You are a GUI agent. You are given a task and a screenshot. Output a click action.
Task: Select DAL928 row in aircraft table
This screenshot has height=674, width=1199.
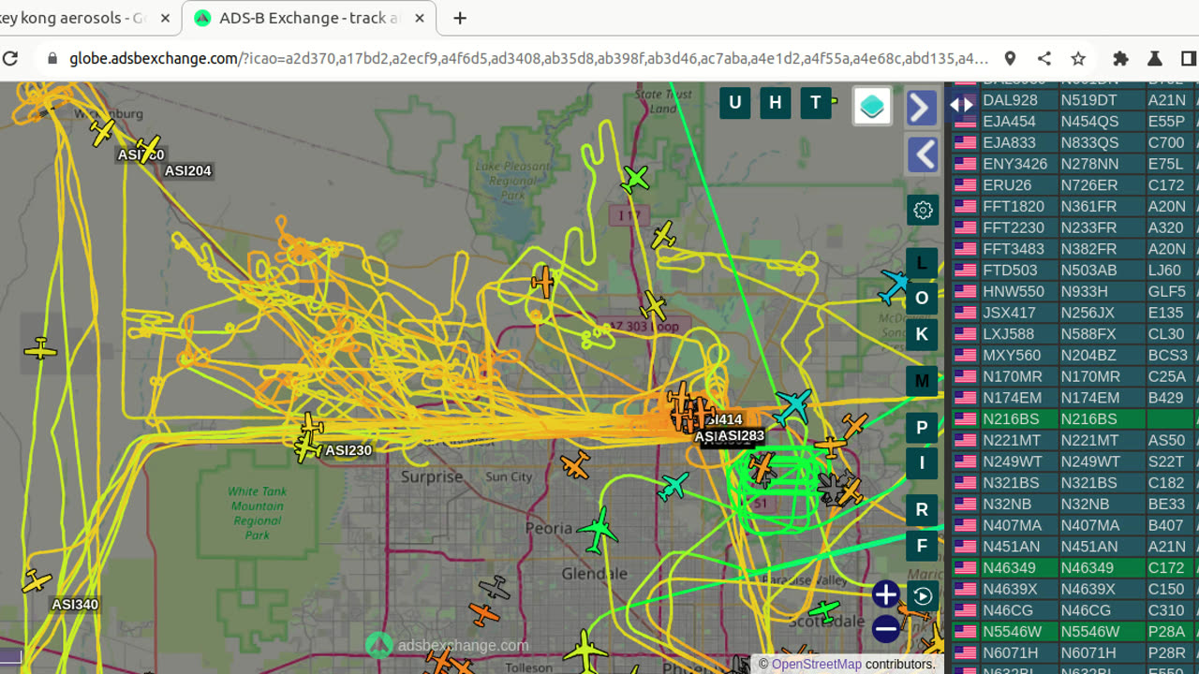1075,99
